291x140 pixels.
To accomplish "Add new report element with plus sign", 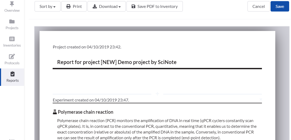I will tap(157, 94).
